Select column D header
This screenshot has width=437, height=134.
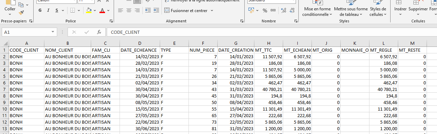pos(140,43)
